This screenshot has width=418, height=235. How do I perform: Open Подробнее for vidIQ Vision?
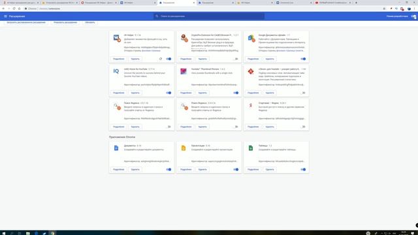(119, 93)
